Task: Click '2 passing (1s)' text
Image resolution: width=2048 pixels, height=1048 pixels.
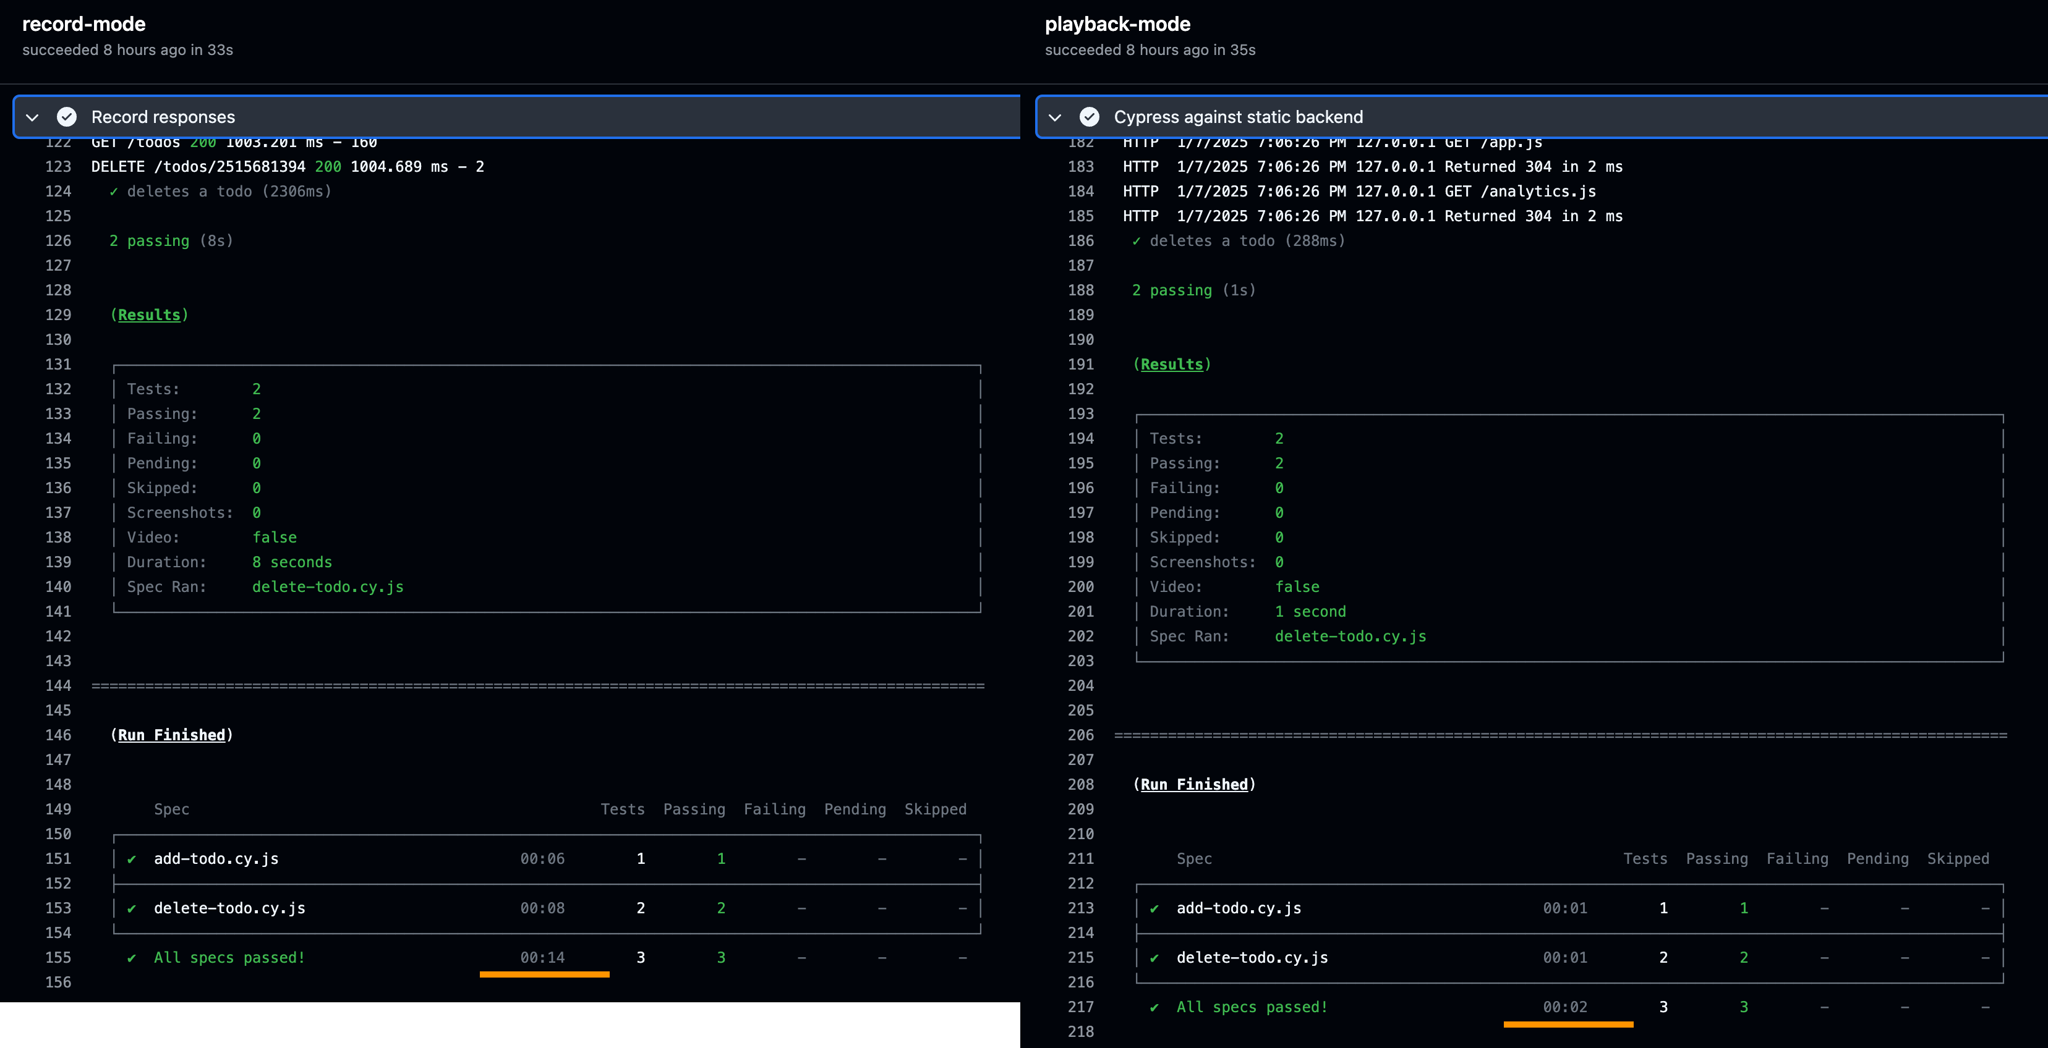Action: [1193, 290]
